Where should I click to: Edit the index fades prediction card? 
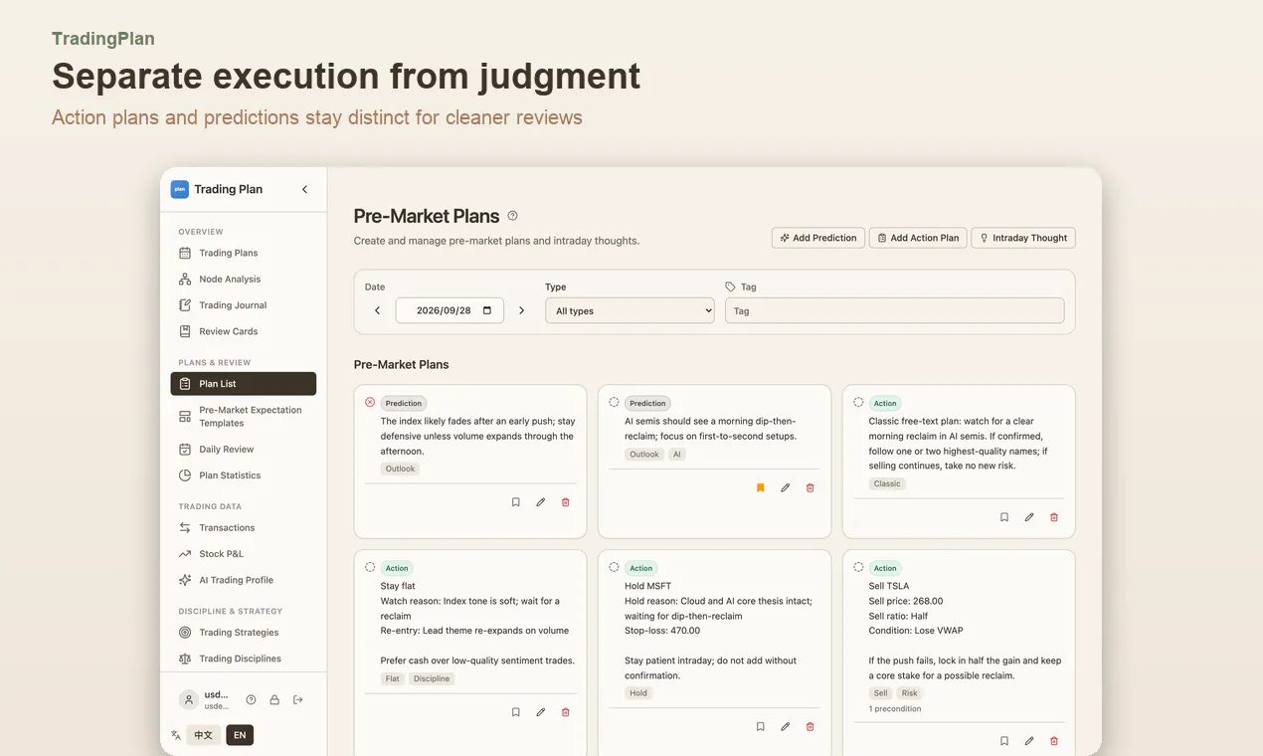pos(540,502)
